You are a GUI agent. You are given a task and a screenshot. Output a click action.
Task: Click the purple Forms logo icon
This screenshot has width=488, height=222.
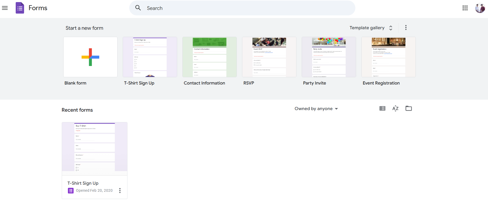pos(20,8)
